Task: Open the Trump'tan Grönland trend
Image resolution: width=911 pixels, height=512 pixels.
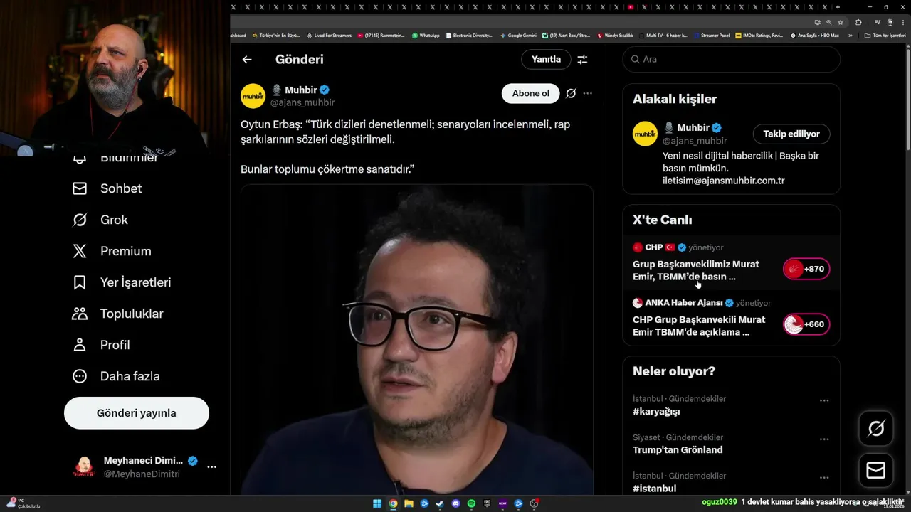Action: click(678, 449)
